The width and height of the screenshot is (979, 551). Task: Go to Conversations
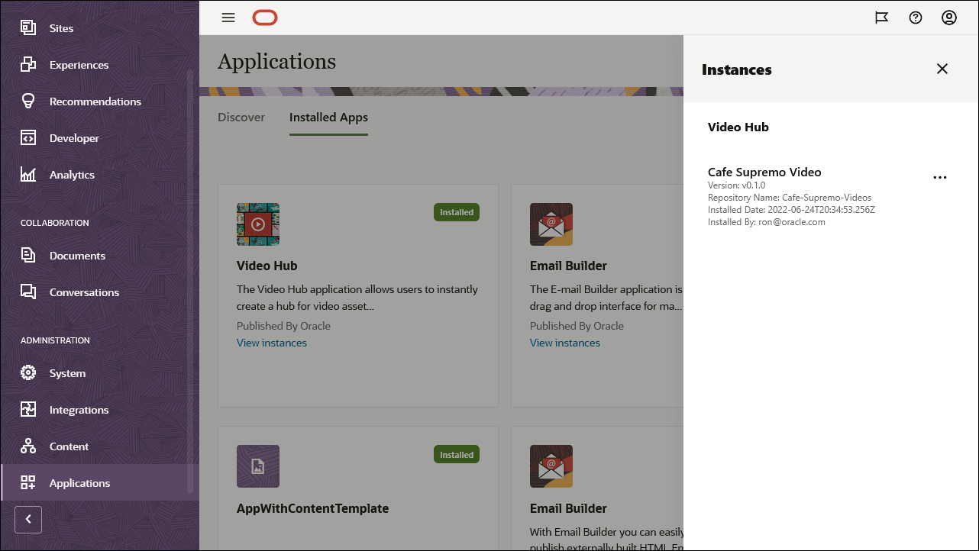coord(84,292)
